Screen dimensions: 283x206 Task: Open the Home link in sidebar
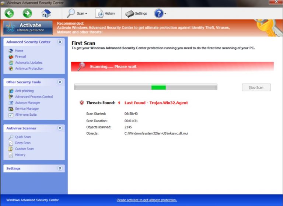19,50
